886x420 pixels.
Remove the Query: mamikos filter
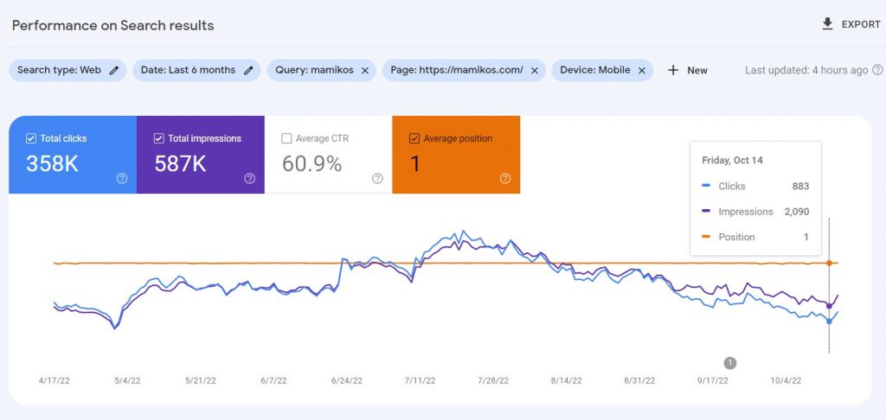coord(365,71)
